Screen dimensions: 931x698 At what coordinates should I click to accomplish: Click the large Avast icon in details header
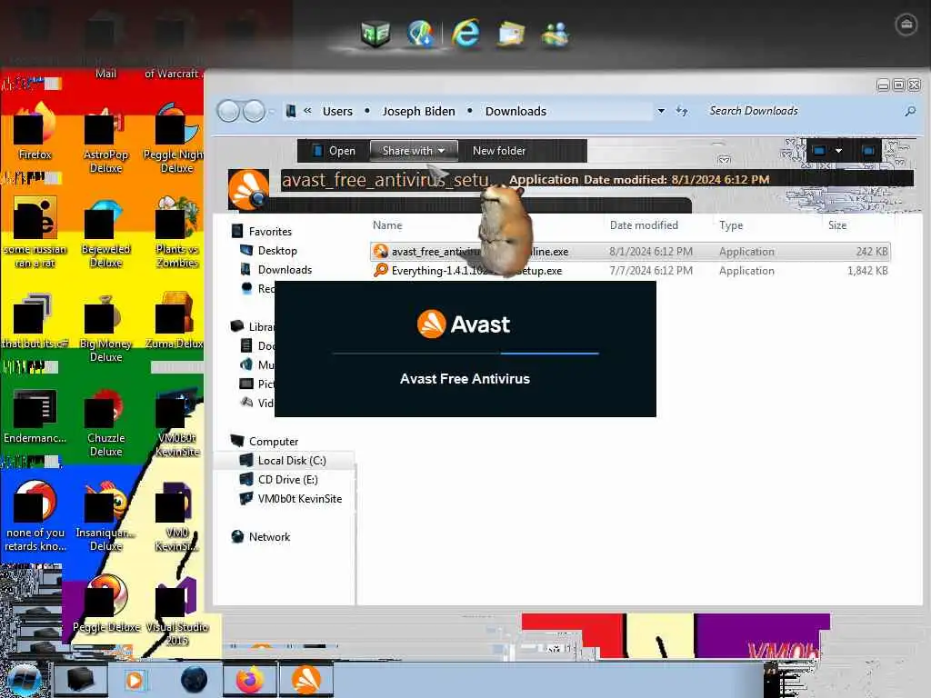248,190
